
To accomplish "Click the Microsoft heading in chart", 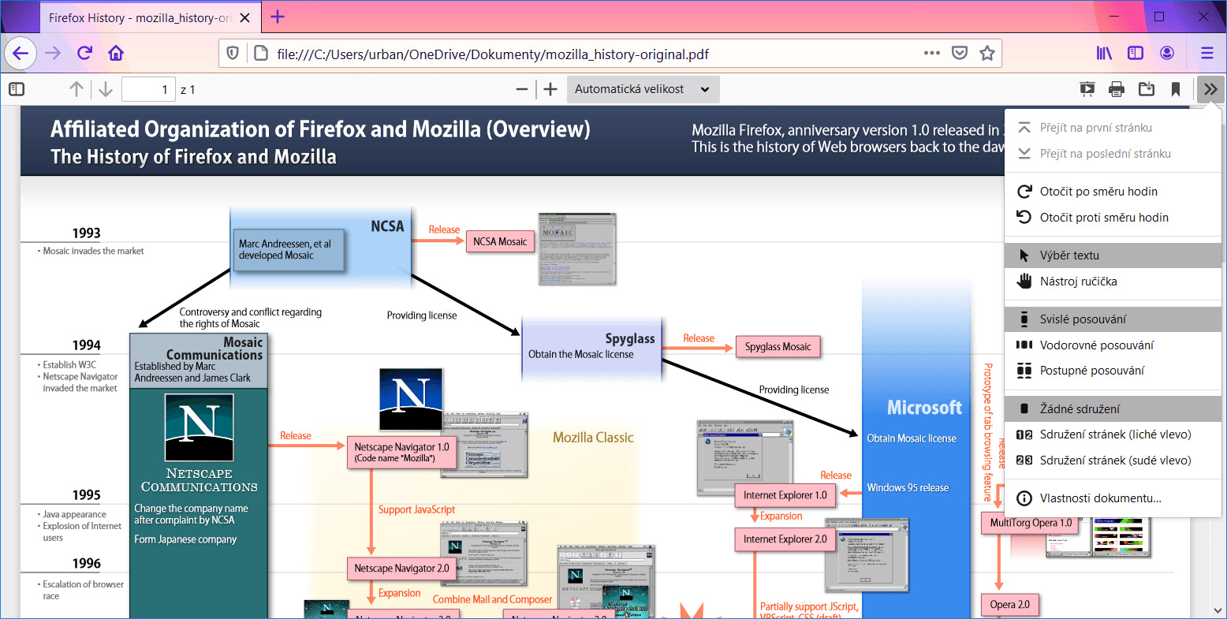I will (924, 408).
